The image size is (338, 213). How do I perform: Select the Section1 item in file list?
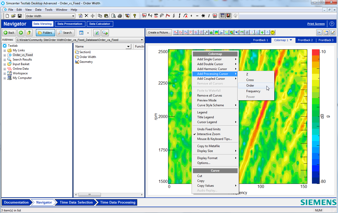[83, 52]
